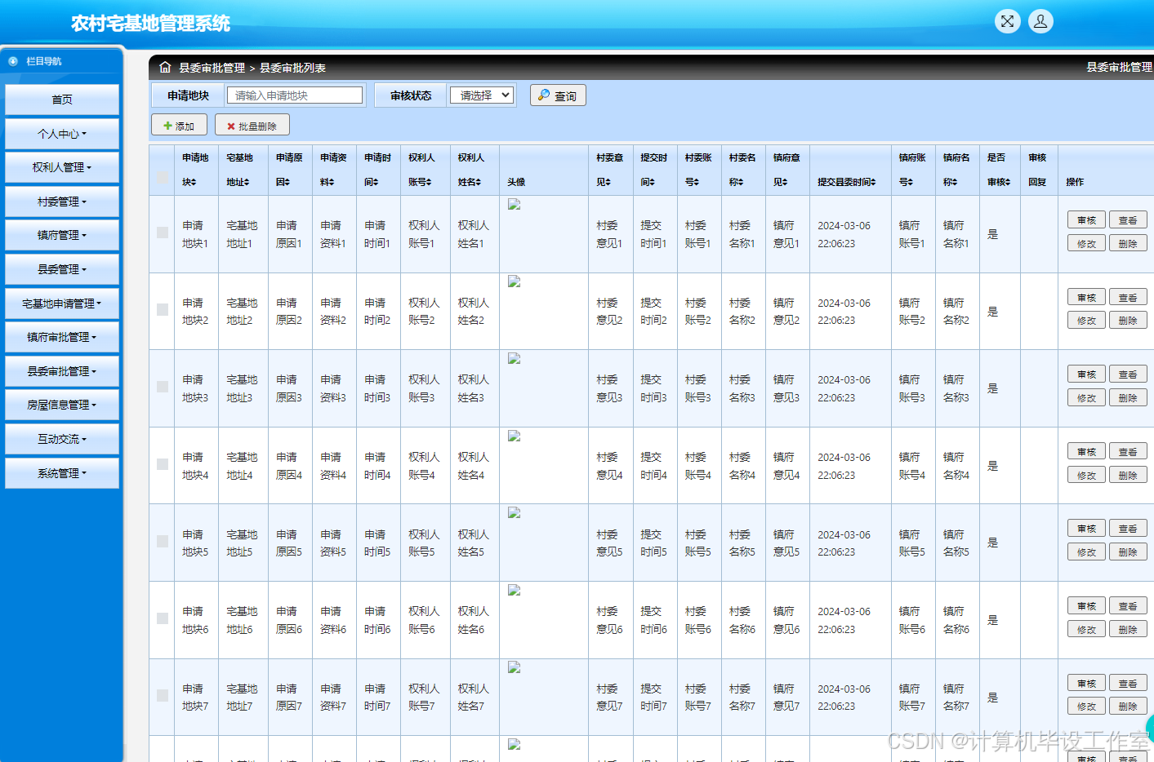Check the checkbox for row 申请地块3
1154x762 pixels.
[163, 387]
